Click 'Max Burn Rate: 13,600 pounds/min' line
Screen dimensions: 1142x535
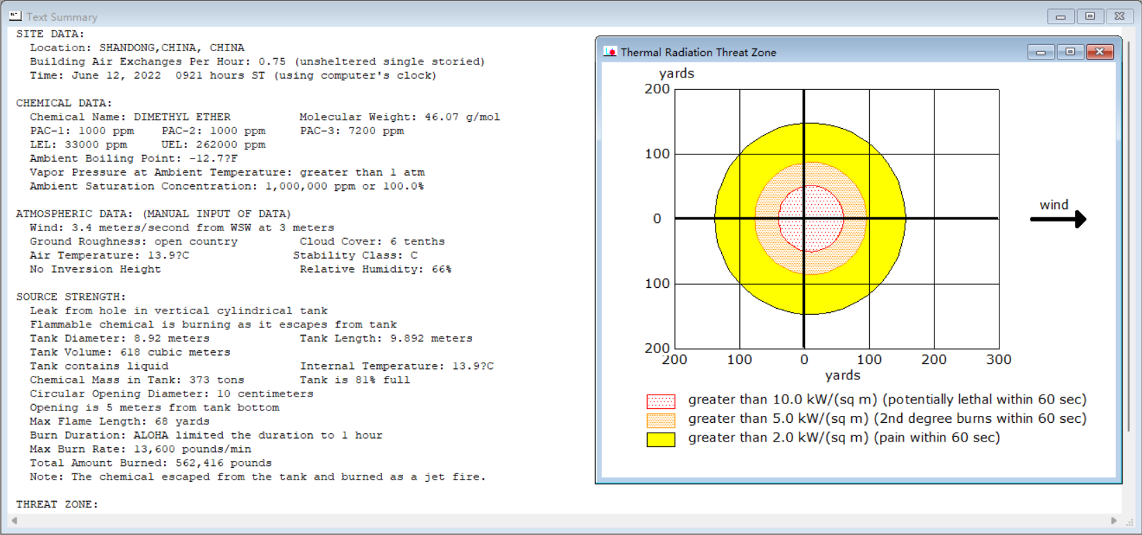141,449
